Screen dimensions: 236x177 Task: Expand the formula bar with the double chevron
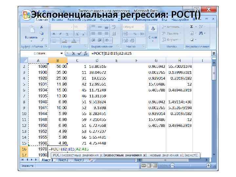tap(214, 53)
